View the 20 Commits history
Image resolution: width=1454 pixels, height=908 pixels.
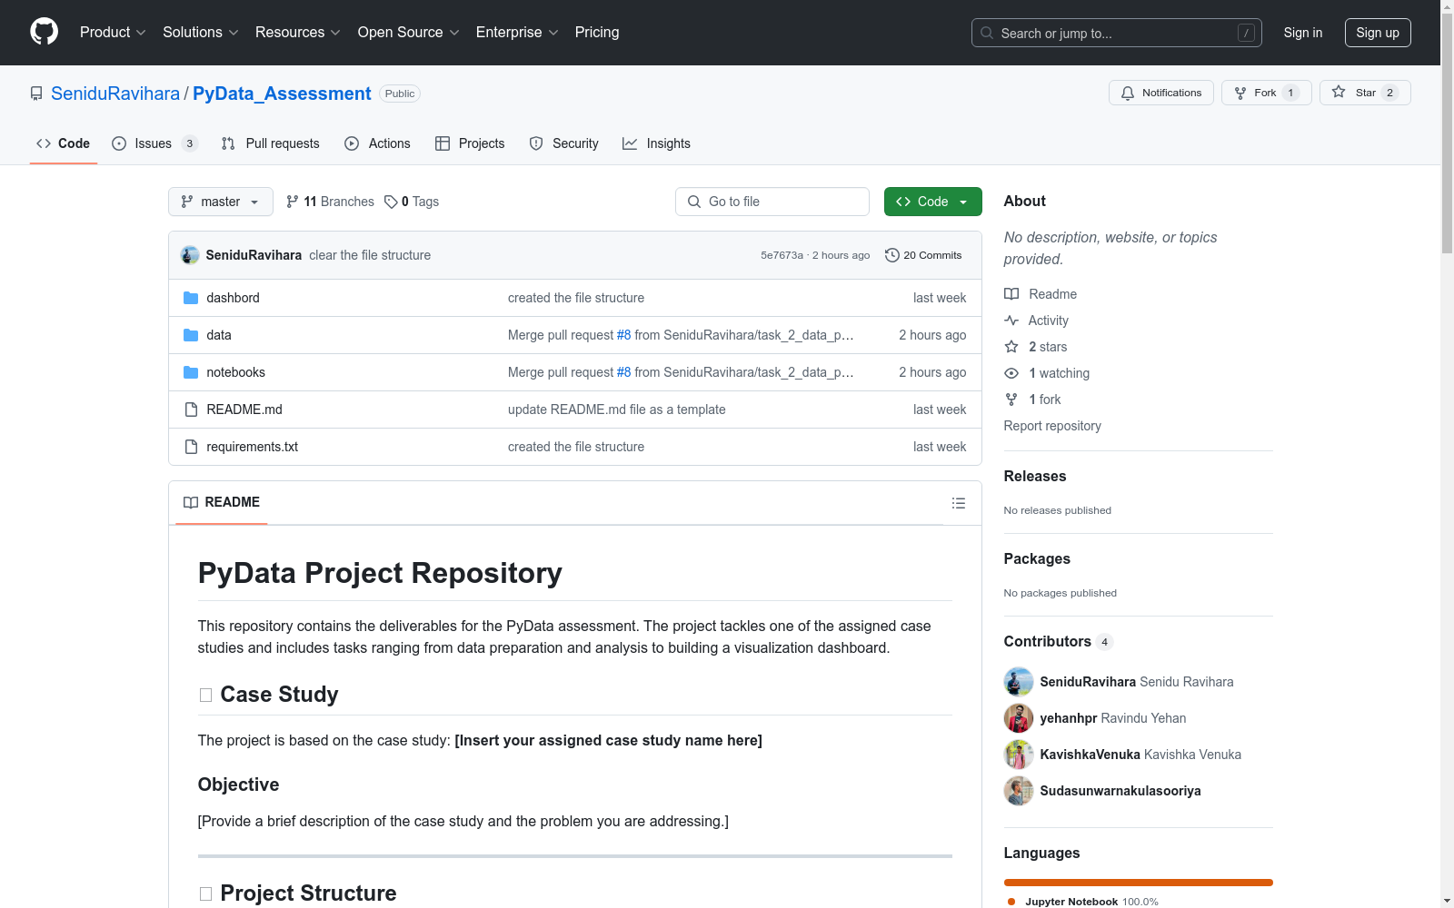point(923,255)
